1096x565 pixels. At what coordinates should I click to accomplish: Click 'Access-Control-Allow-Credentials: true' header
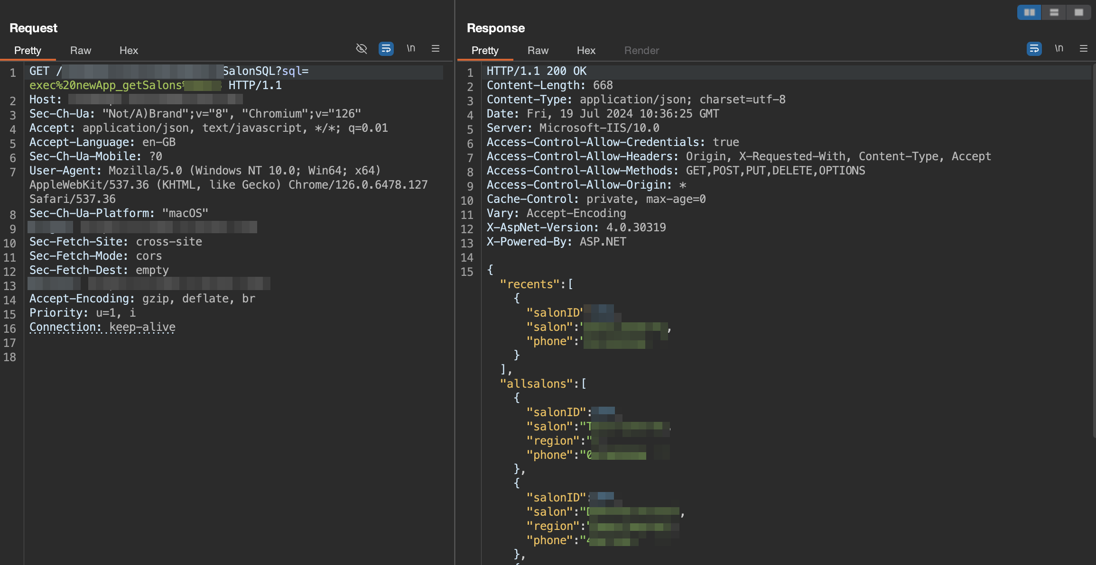[613, 142]
